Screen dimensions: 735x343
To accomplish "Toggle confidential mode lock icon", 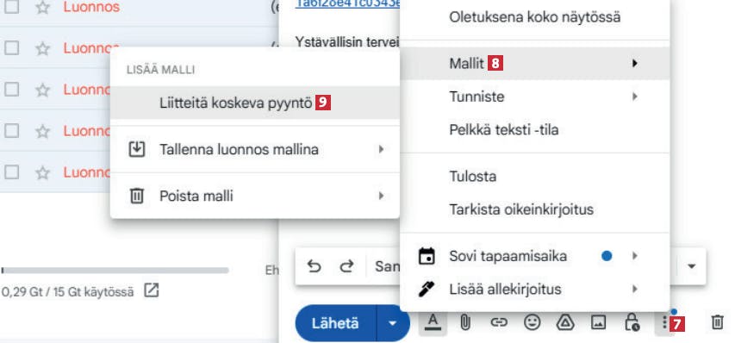I will click(x=632, y=322).
